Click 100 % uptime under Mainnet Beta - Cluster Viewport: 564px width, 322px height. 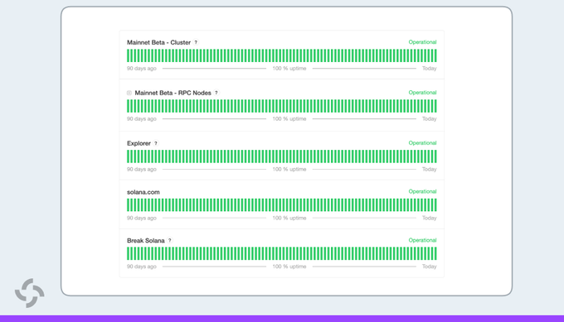pyautogui.click(x=289, y=68)
